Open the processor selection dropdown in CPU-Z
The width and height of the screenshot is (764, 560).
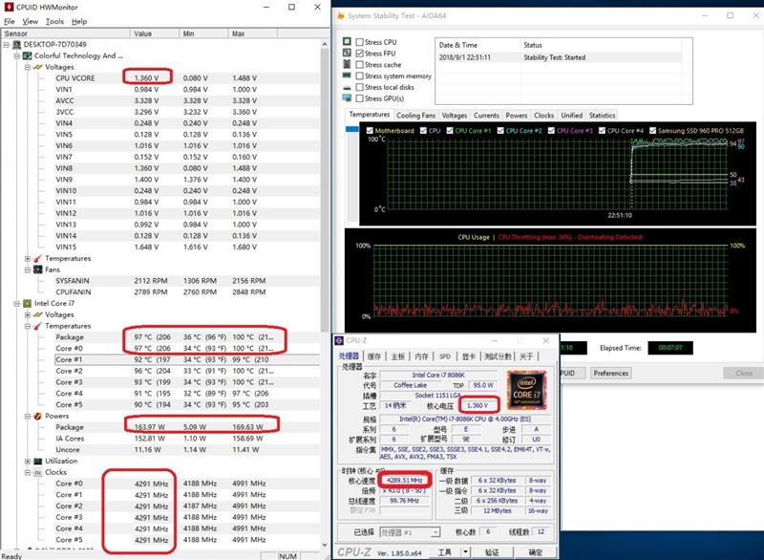435,532
